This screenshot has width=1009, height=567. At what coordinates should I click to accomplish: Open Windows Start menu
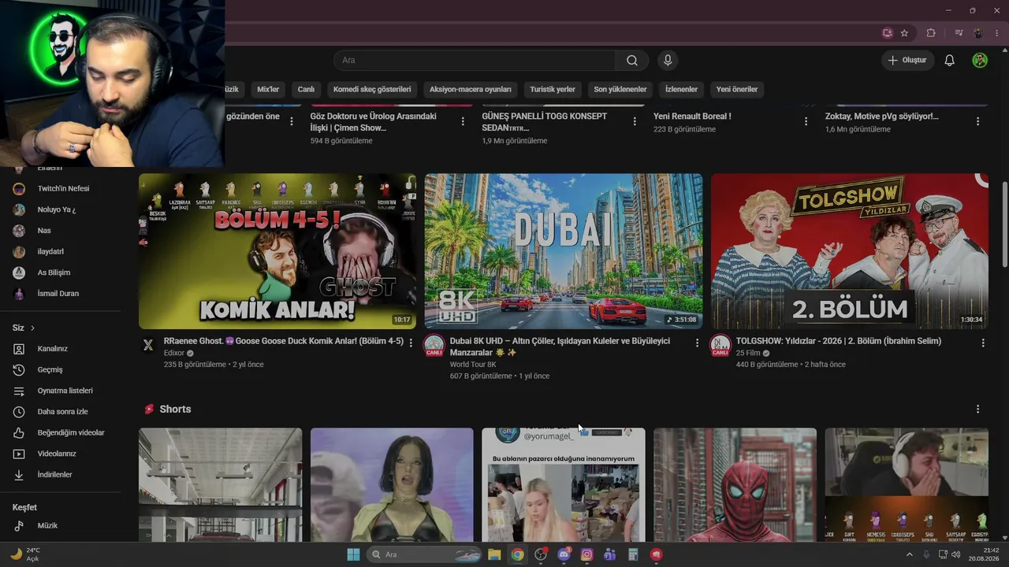[352, 554]
